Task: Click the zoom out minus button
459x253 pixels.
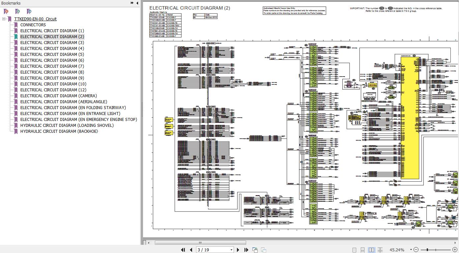Action: (x=416, y=250)
